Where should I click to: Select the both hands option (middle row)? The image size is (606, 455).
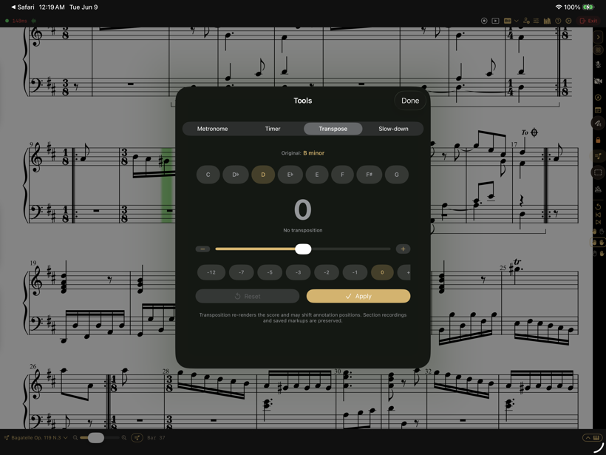click(x=599, y=242)
